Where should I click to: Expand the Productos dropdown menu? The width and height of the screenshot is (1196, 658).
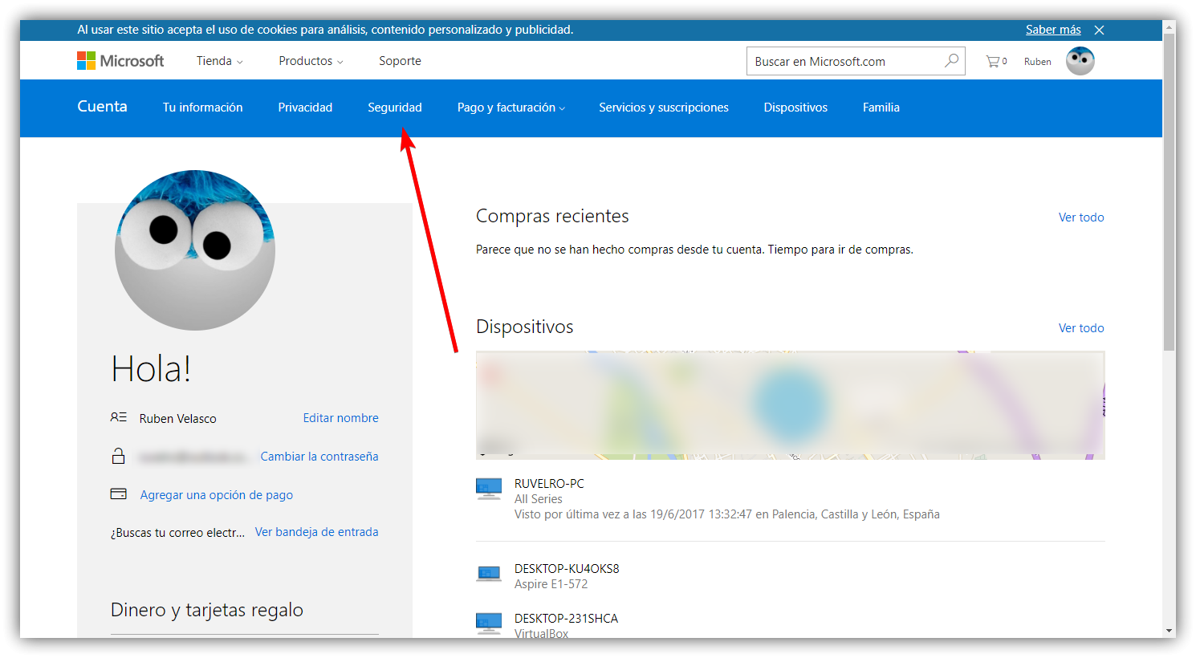click(x=311, y=61)
